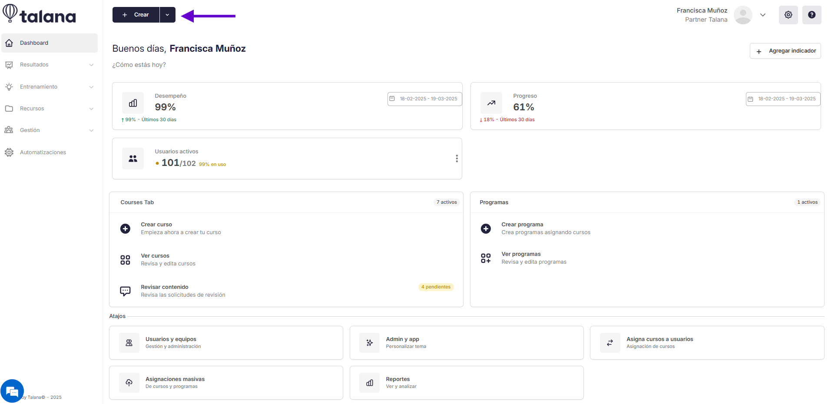Click the Talana logo
Viewport: 828px width, 404px height.
coord(39,14)
